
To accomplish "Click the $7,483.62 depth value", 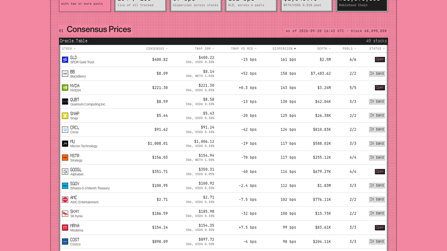I will 321,74.
